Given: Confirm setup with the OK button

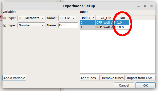Looking at the screenshot, I should click(x=146, y=85).
